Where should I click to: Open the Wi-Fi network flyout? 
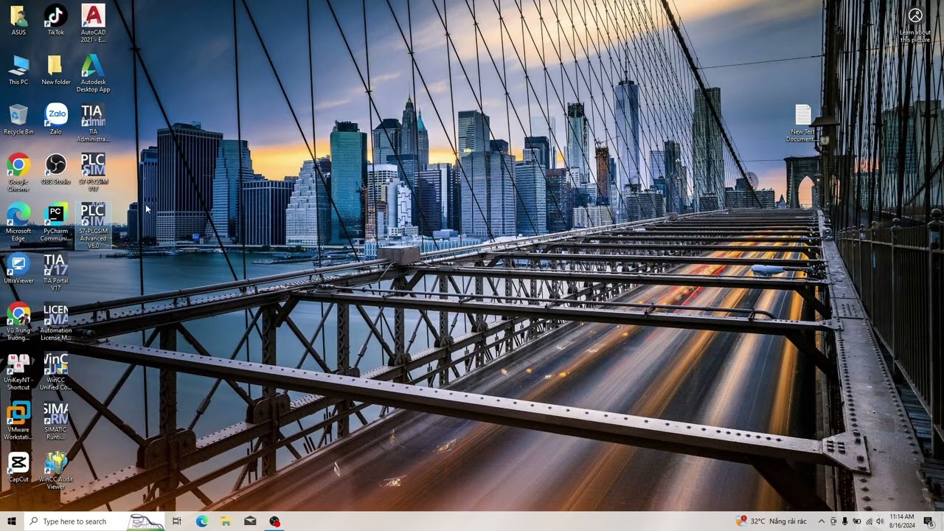[x=869, y=521]
